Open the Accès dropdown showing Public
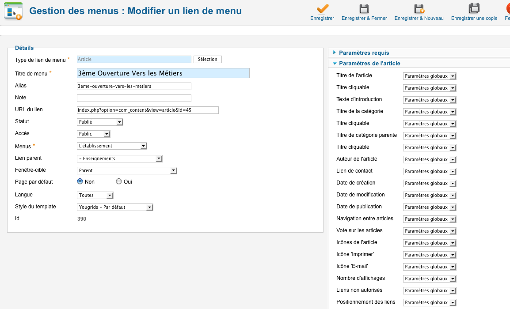 [94, 134]
